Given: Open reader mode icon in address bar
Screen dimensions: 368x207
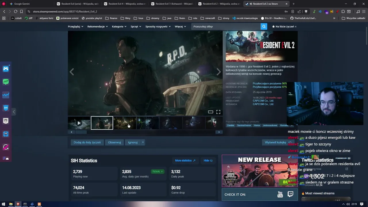Looking at the screenshot, I should click(x=293, y=11).
